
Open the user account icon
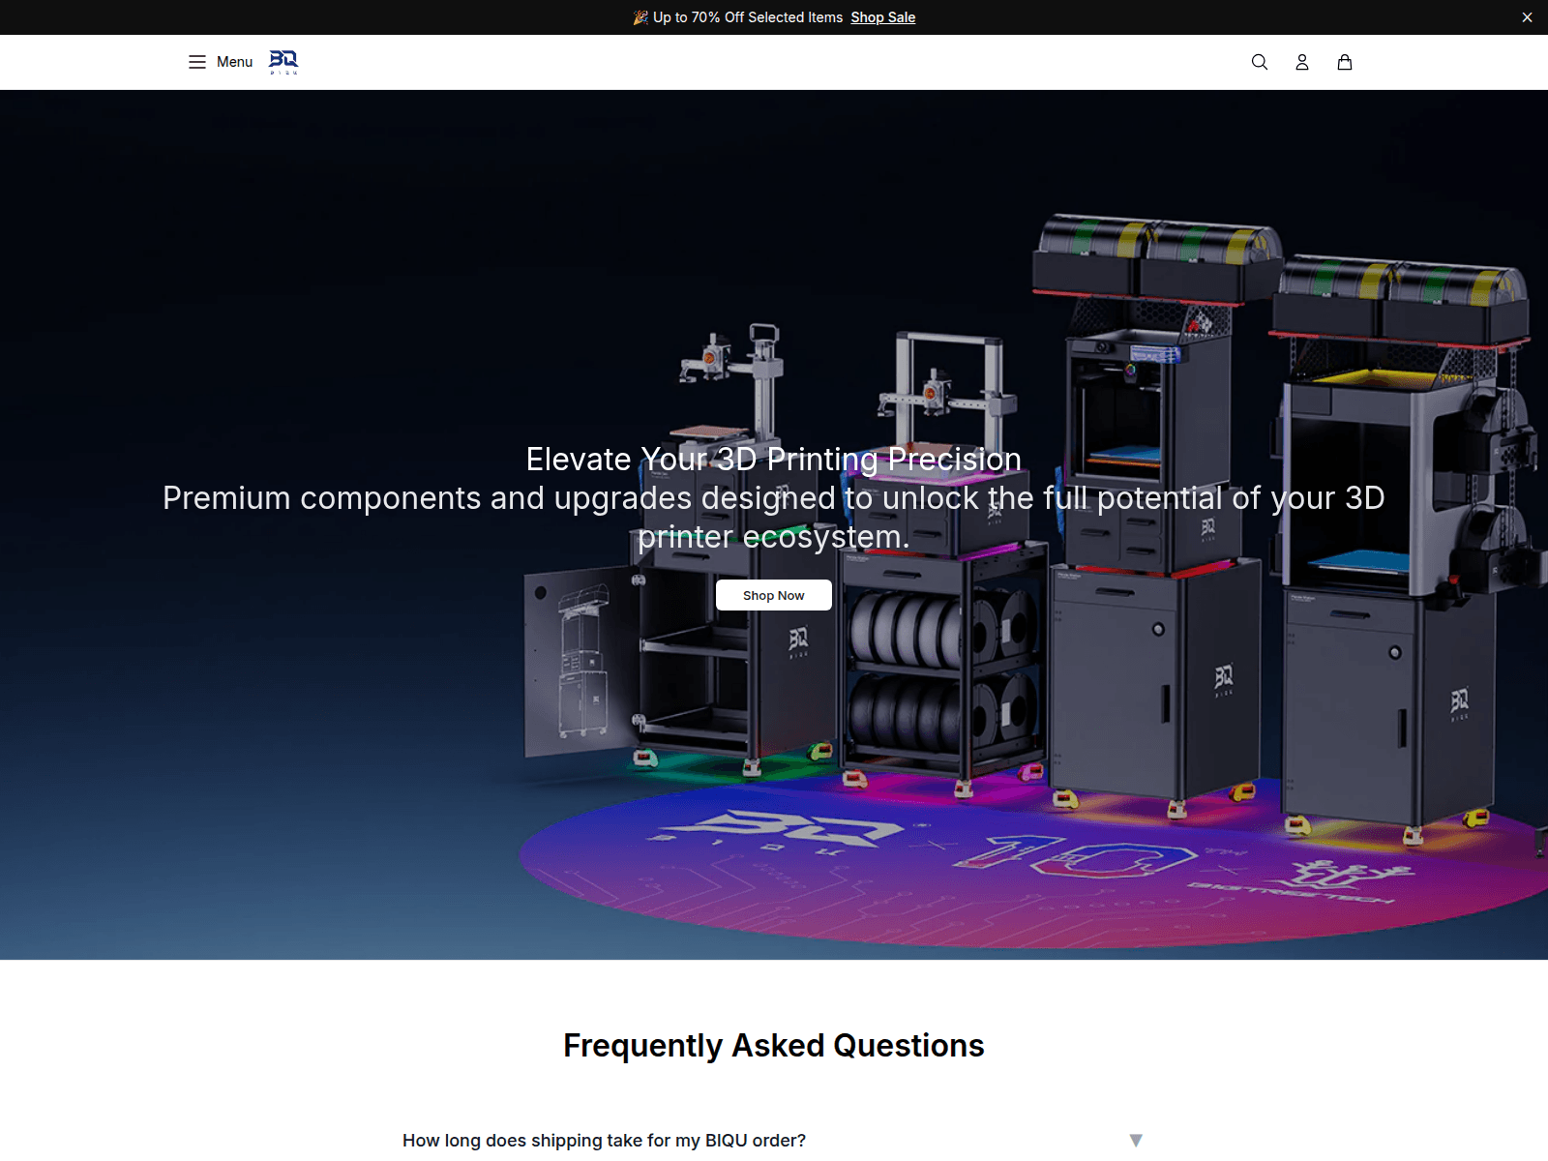tap(1302, 62)
